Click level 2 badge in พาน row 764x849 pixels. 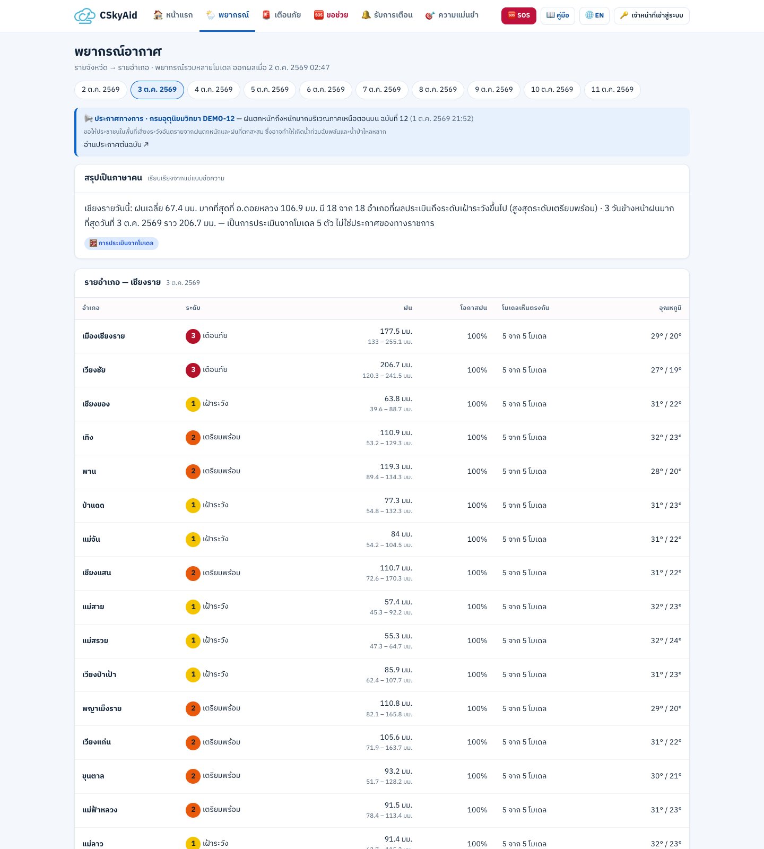click(x=193, y=471)
